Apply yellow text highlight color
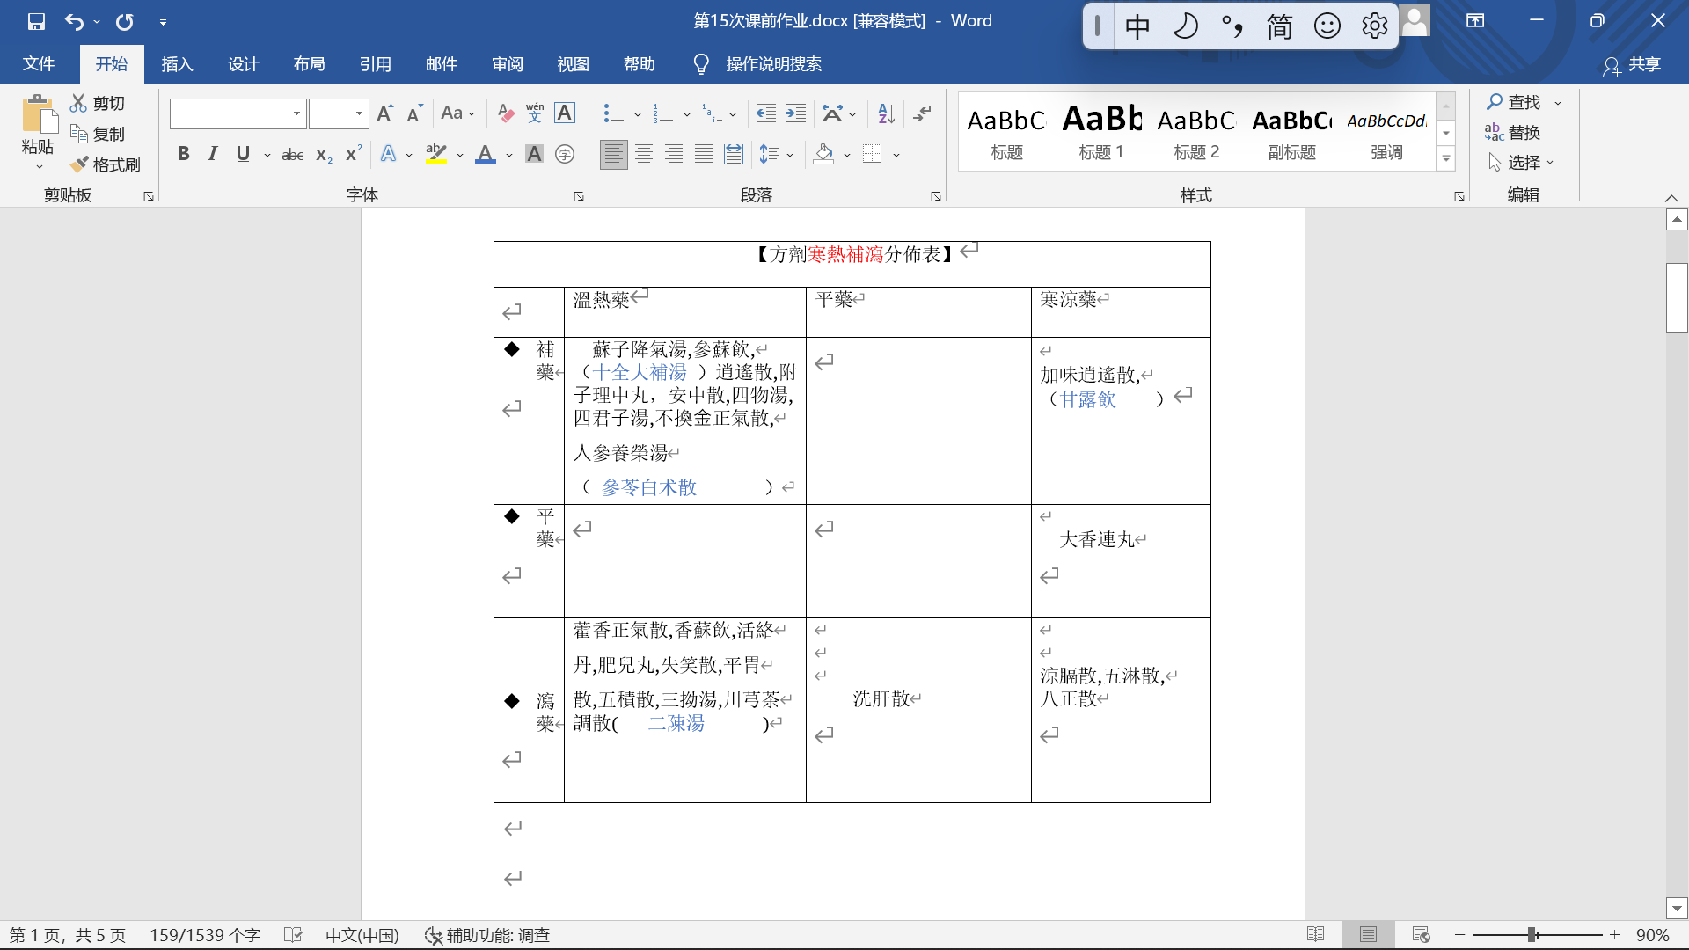 436,155
